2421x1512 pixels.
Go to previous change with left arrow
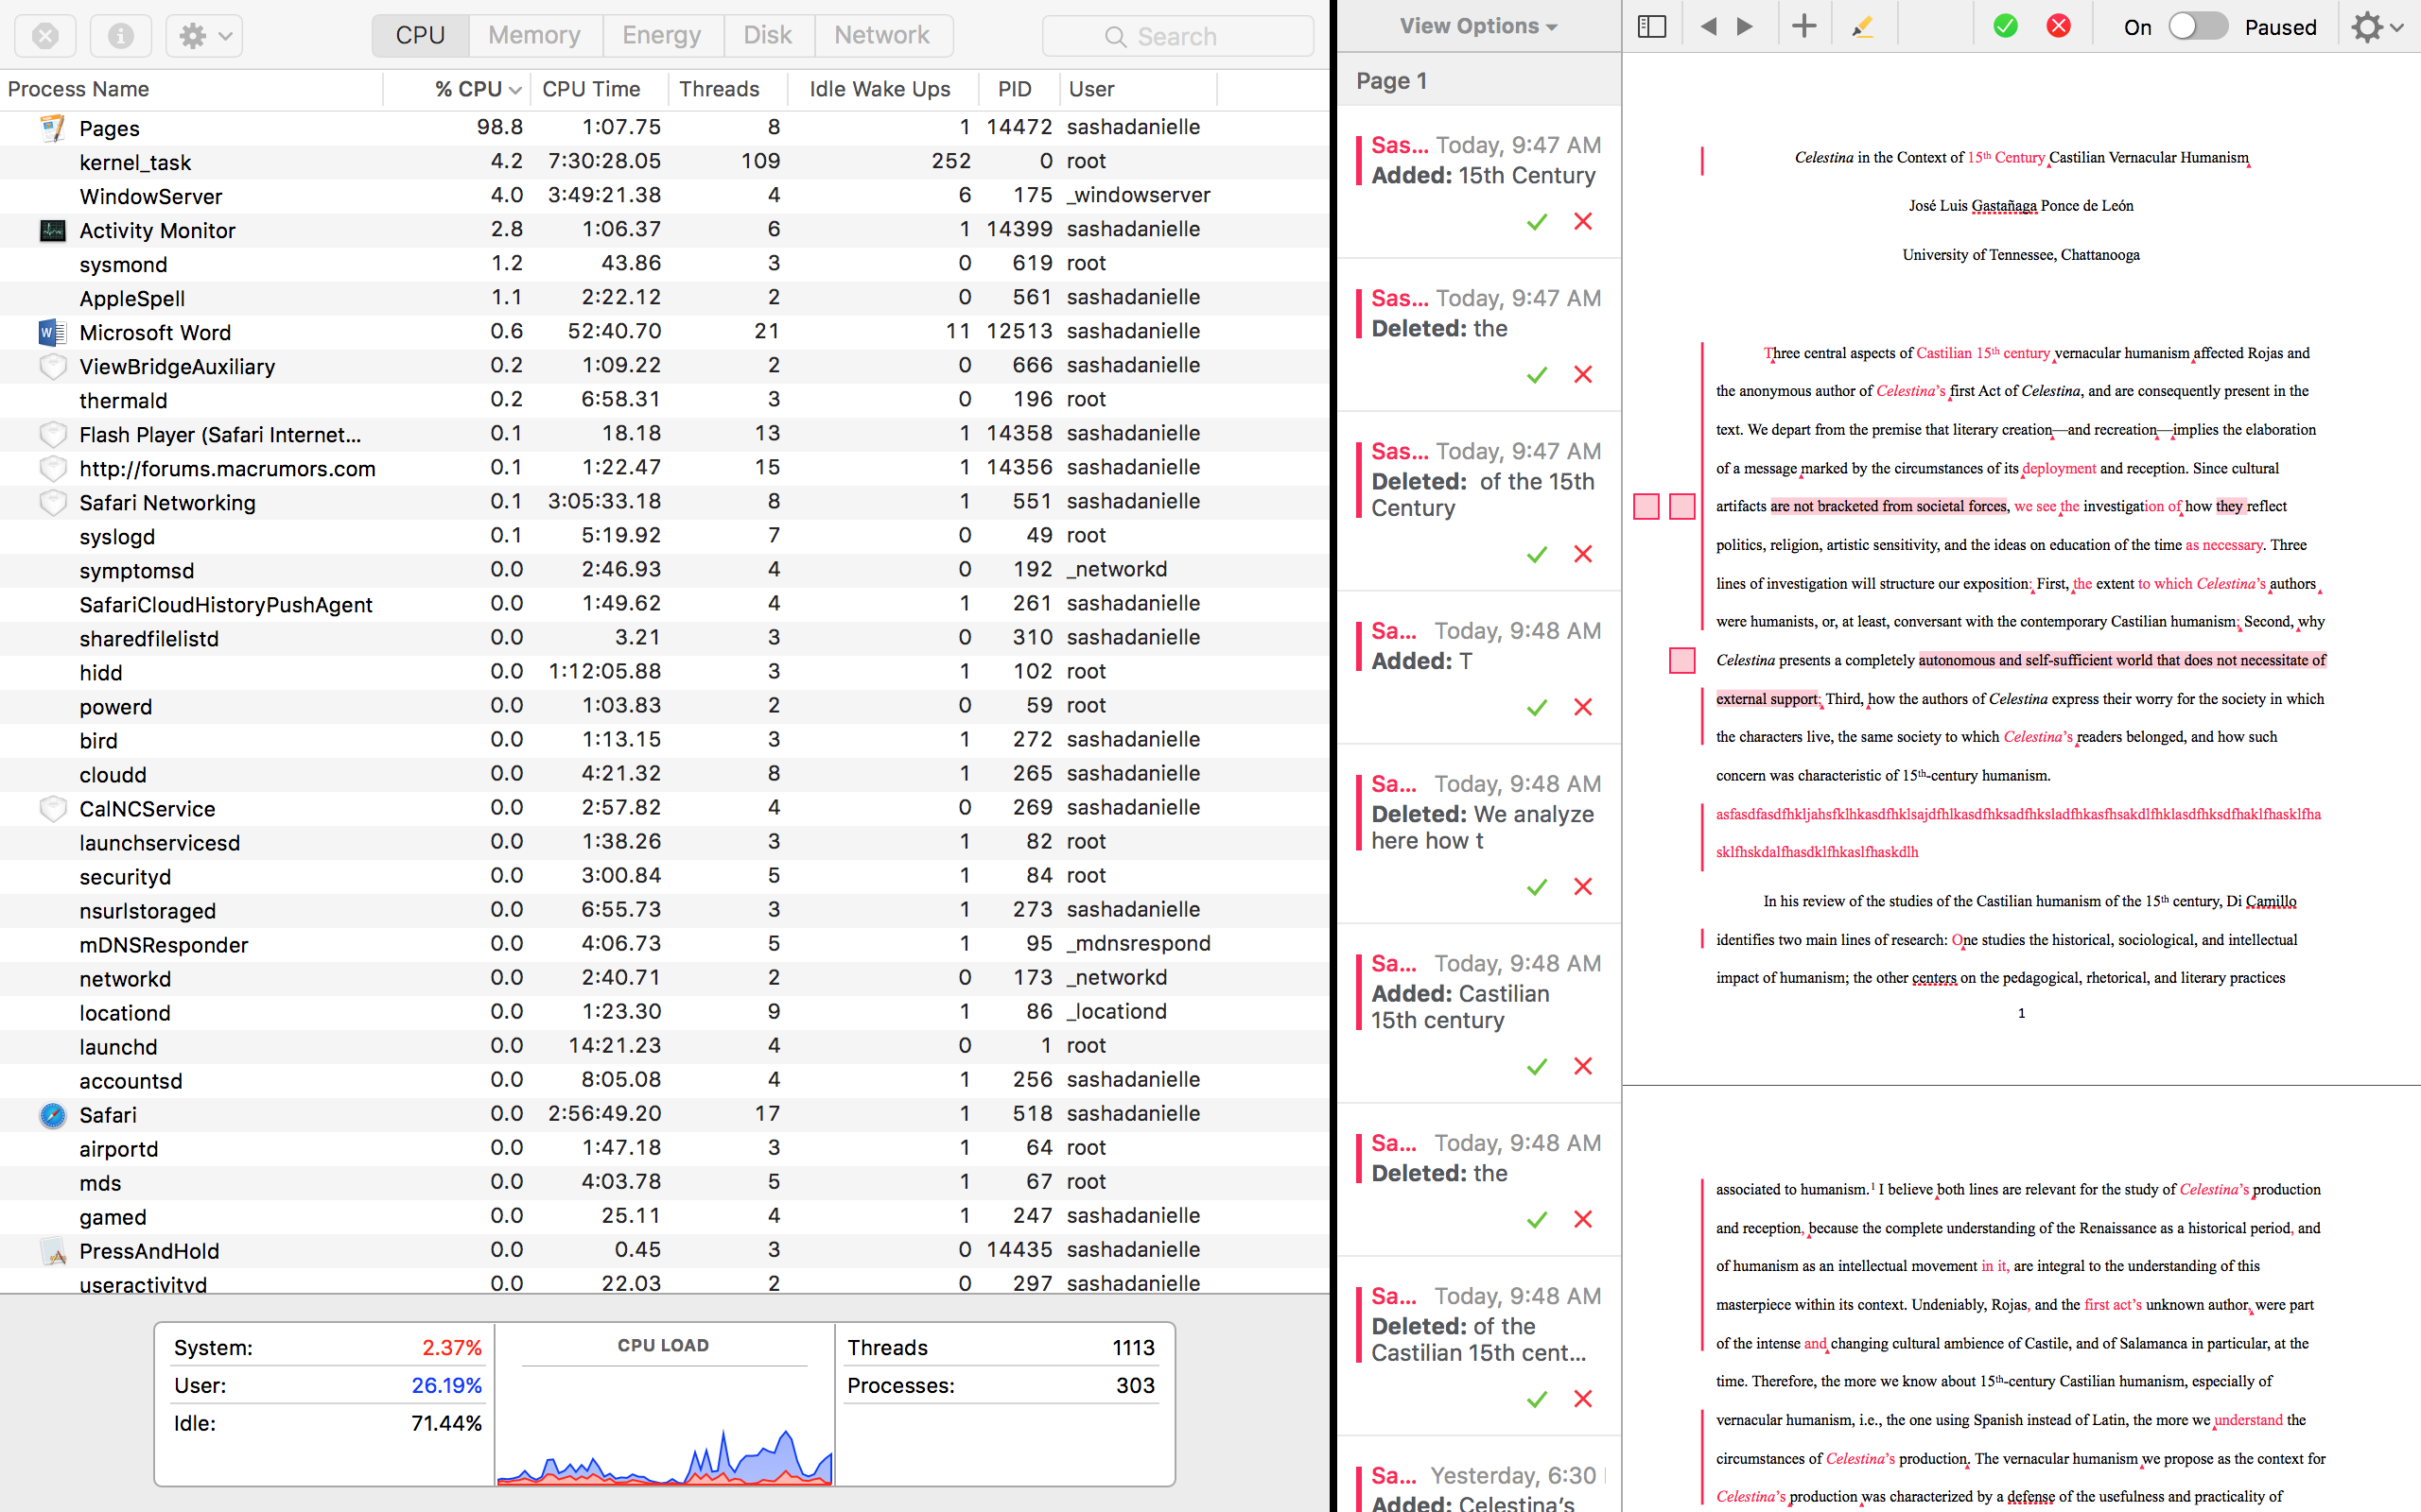pyautogui.click(x=1709, y=27)
